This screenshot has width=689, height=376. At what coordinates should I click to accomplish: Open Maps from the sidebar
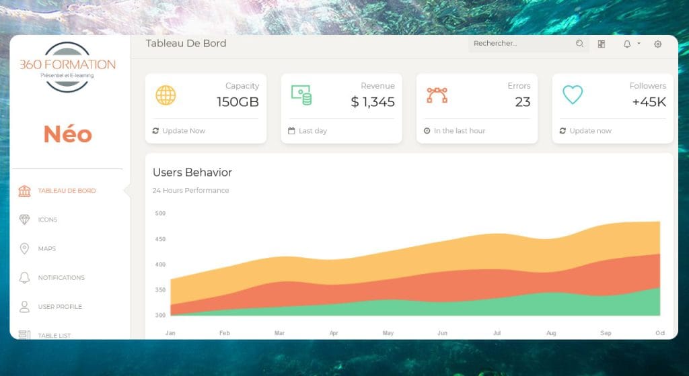pyautogui.click(x=46, y=248)
